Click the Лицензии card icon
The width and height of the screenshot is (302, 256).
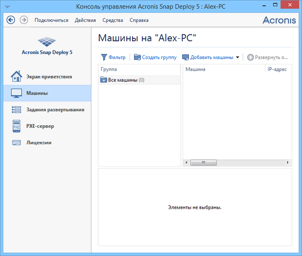pos(17,142)
